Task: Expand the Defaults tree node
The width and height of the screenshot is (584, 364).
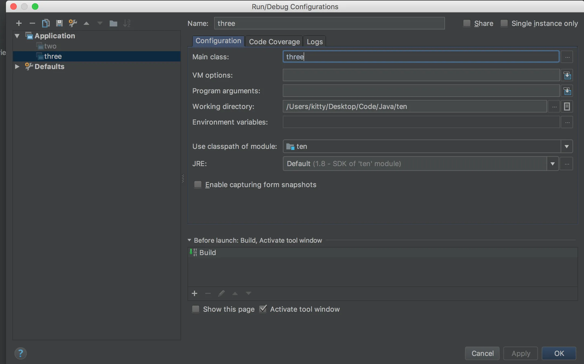Action: (x=17, y=66)
